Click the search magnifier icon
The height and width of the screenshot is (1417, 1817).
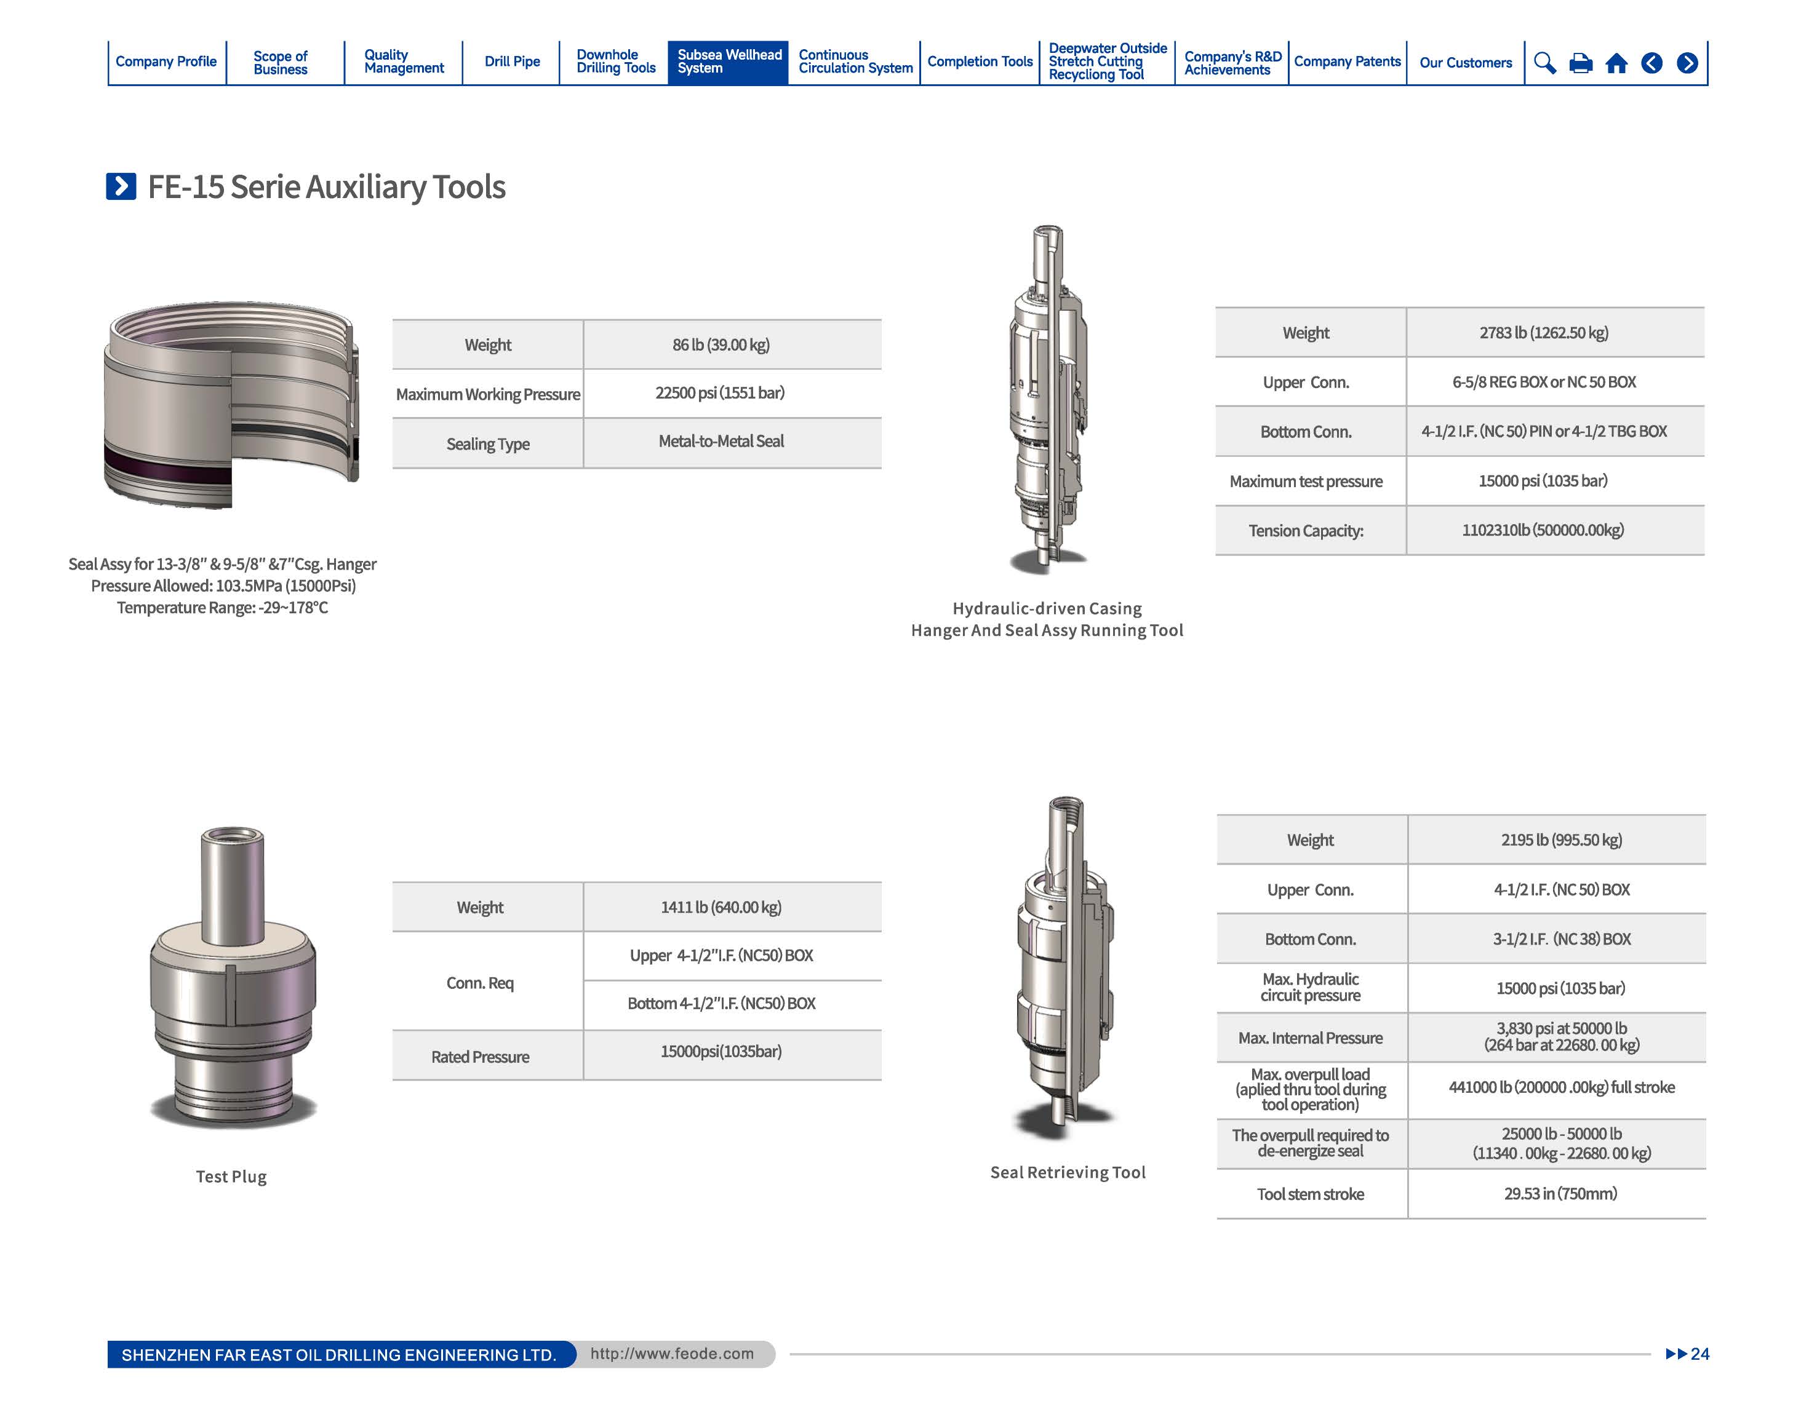click(x=1544, y=63)
